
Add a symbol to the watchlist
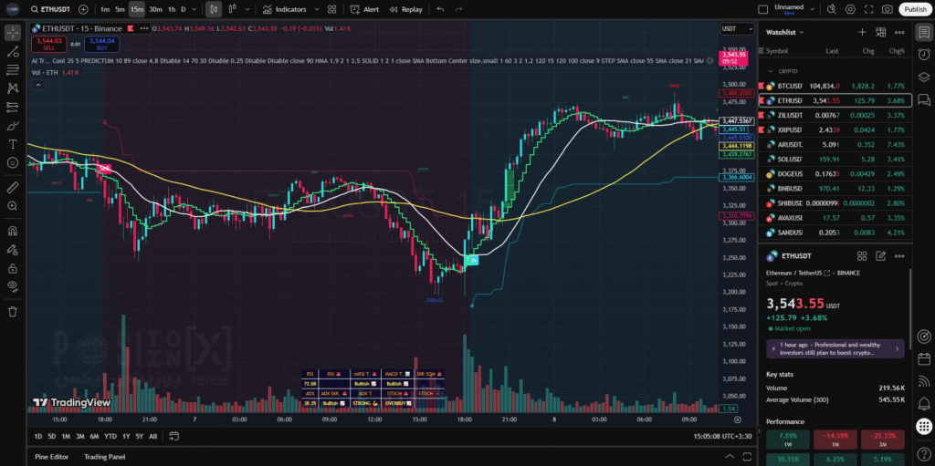click(862, 32)
